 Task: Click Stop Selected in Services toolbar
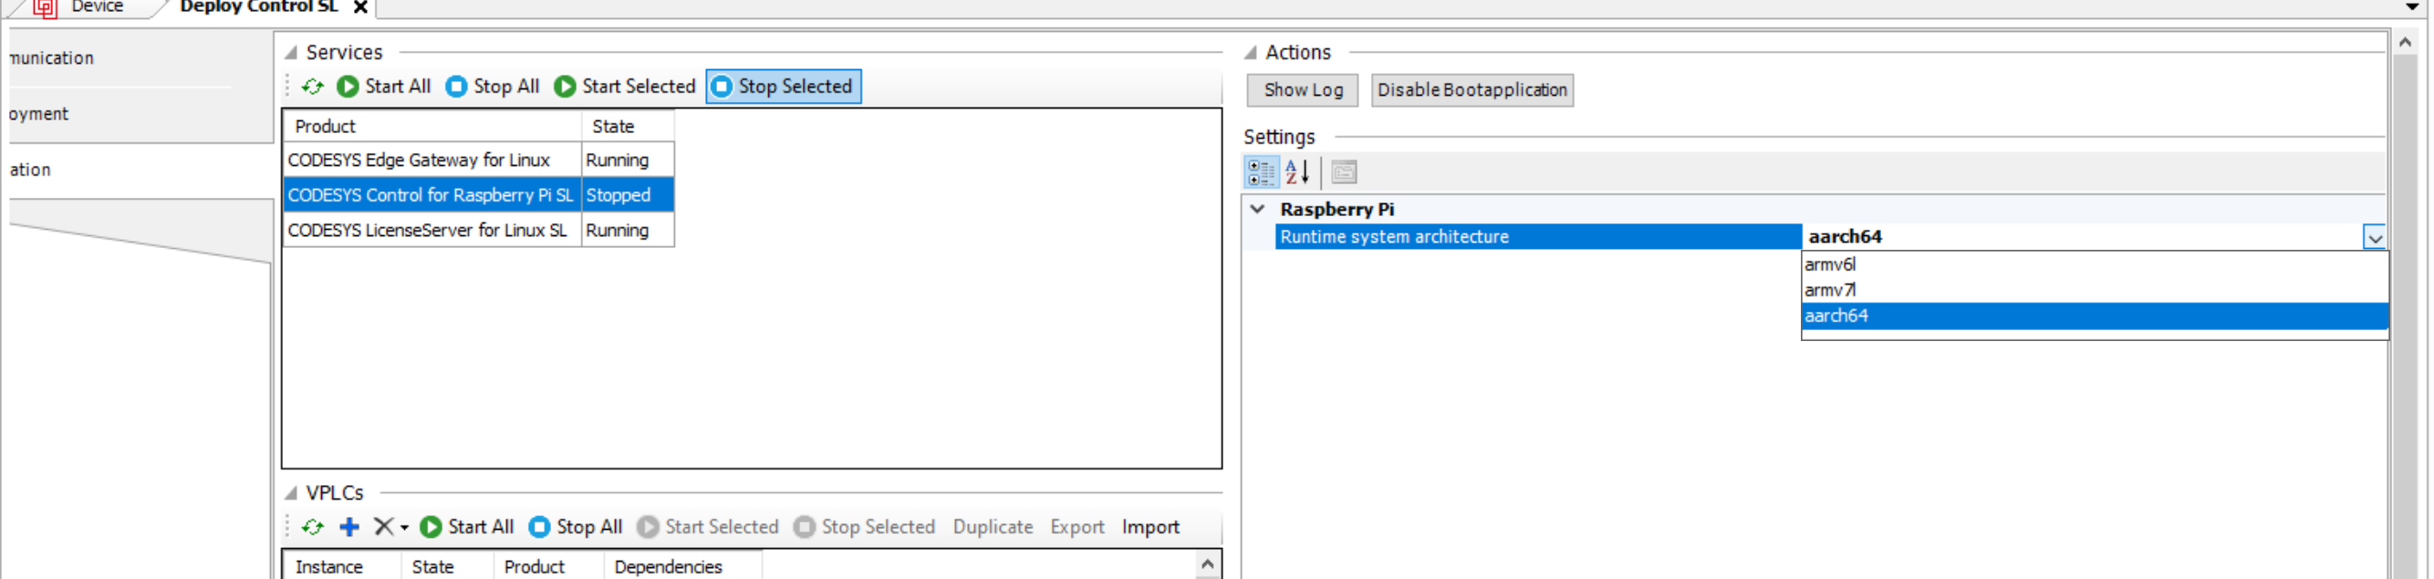click(x=784, y=87)
